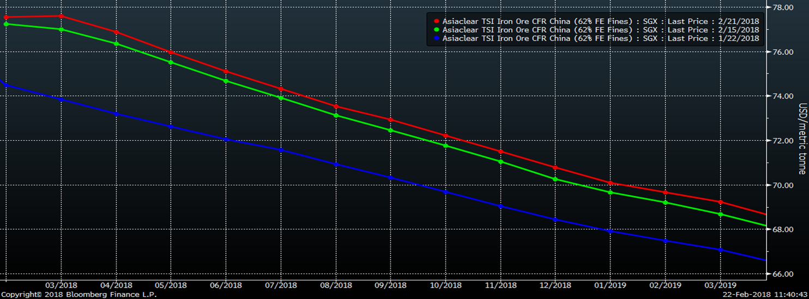This screenshot has height=299, width=809.
Task: Click the green curve point at 09/2018
Action: click(x=390, y=130)
